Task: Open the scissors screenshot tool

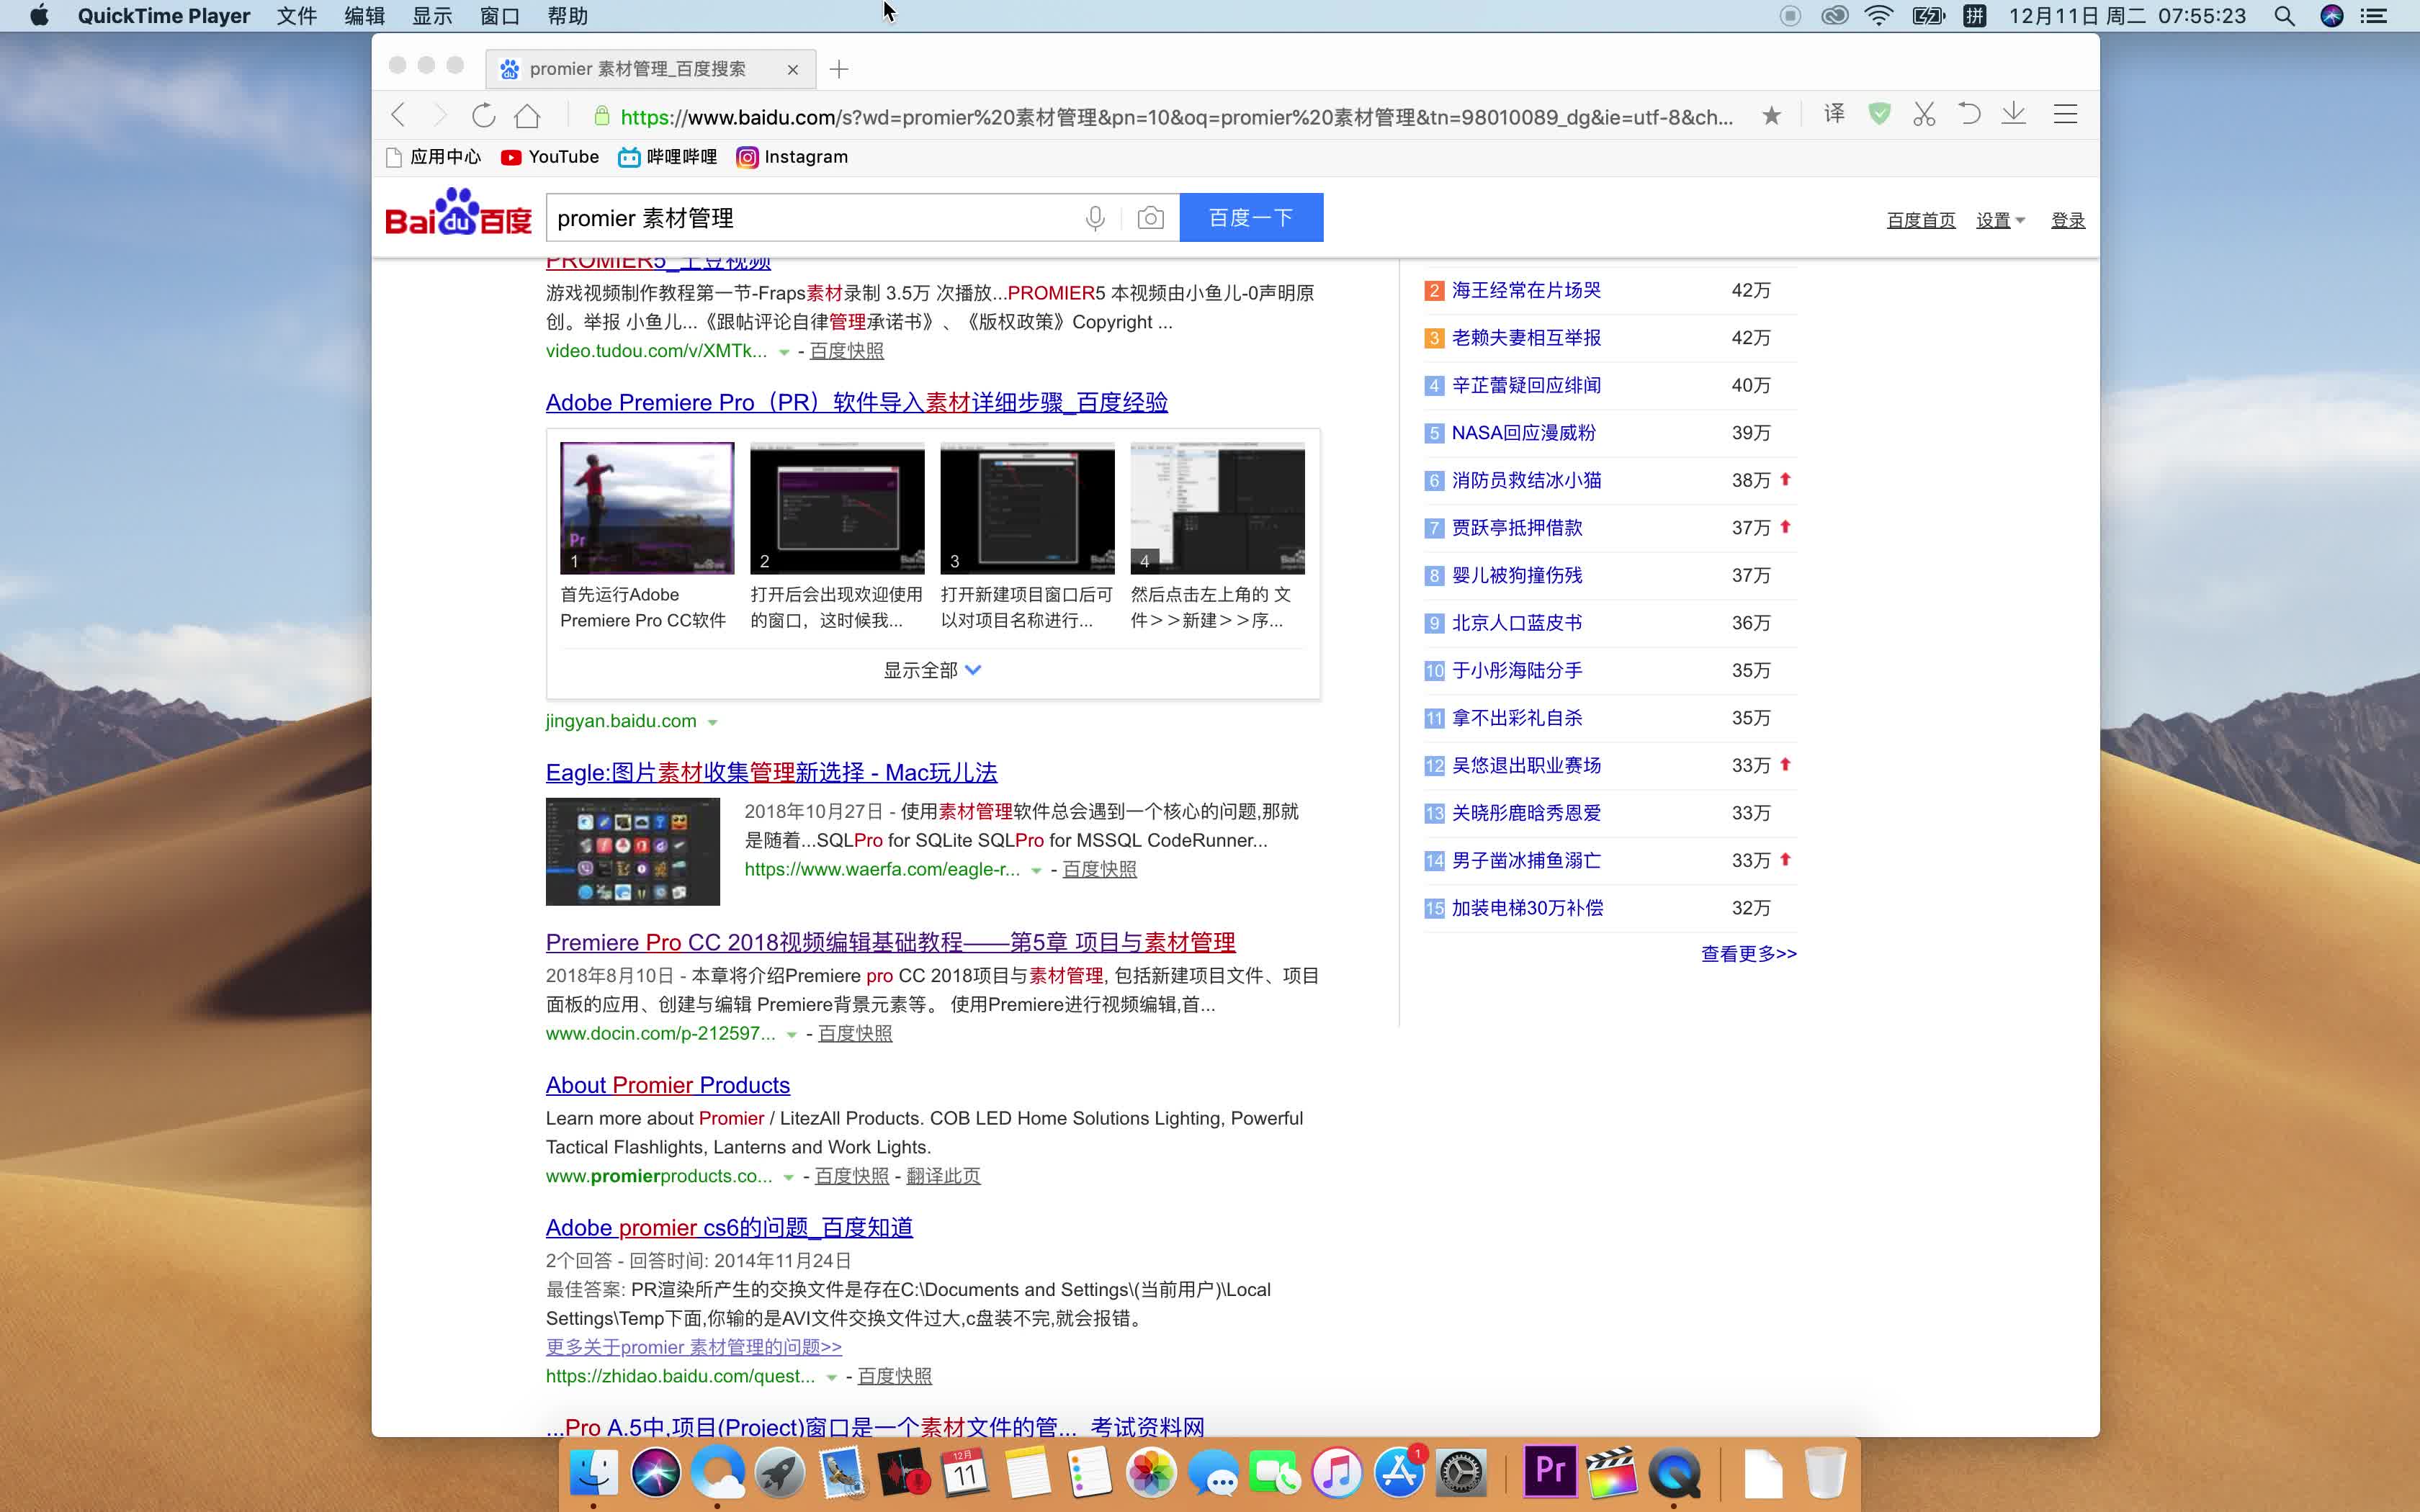Action: (1924, 114)
